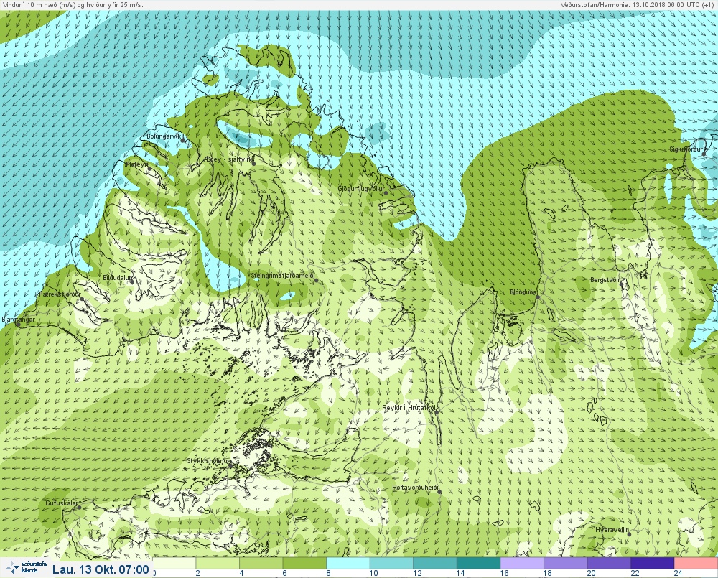Select the Bjargtangar station label
718x578 pixels.
[19, 320]
